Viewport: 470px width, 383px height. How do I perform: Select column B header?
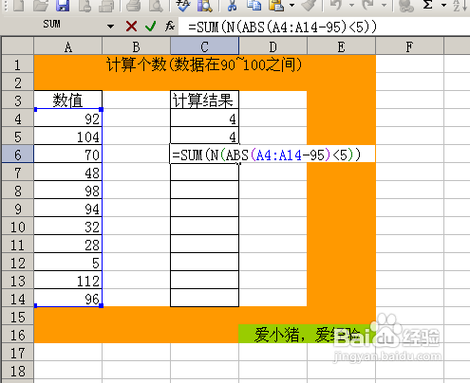(137, 46)
